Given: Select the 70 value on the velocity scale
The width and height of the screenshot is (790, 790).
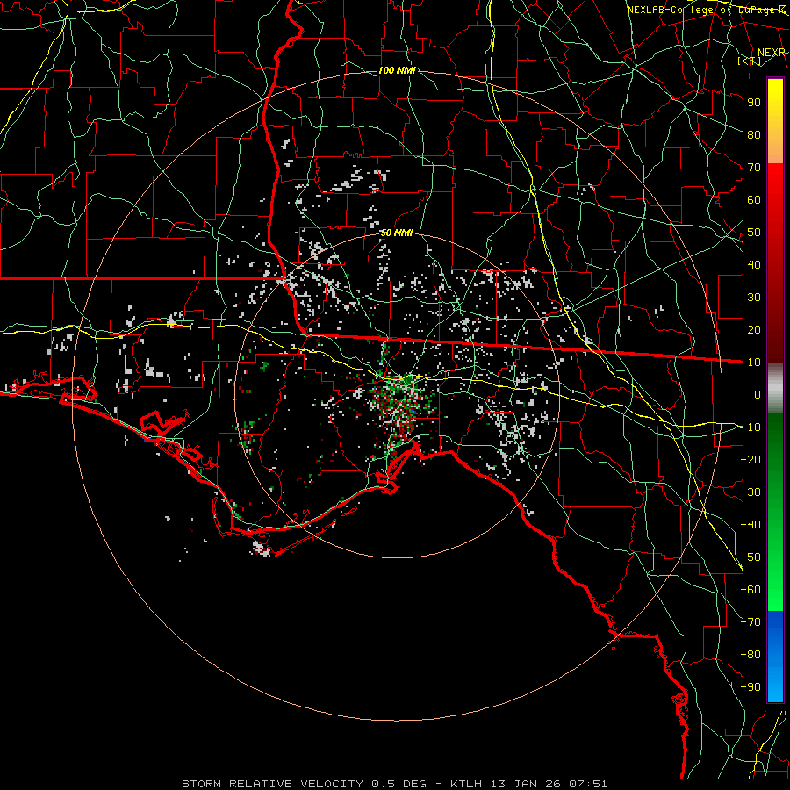Looking at the screenshot, I should coord(754,168).
